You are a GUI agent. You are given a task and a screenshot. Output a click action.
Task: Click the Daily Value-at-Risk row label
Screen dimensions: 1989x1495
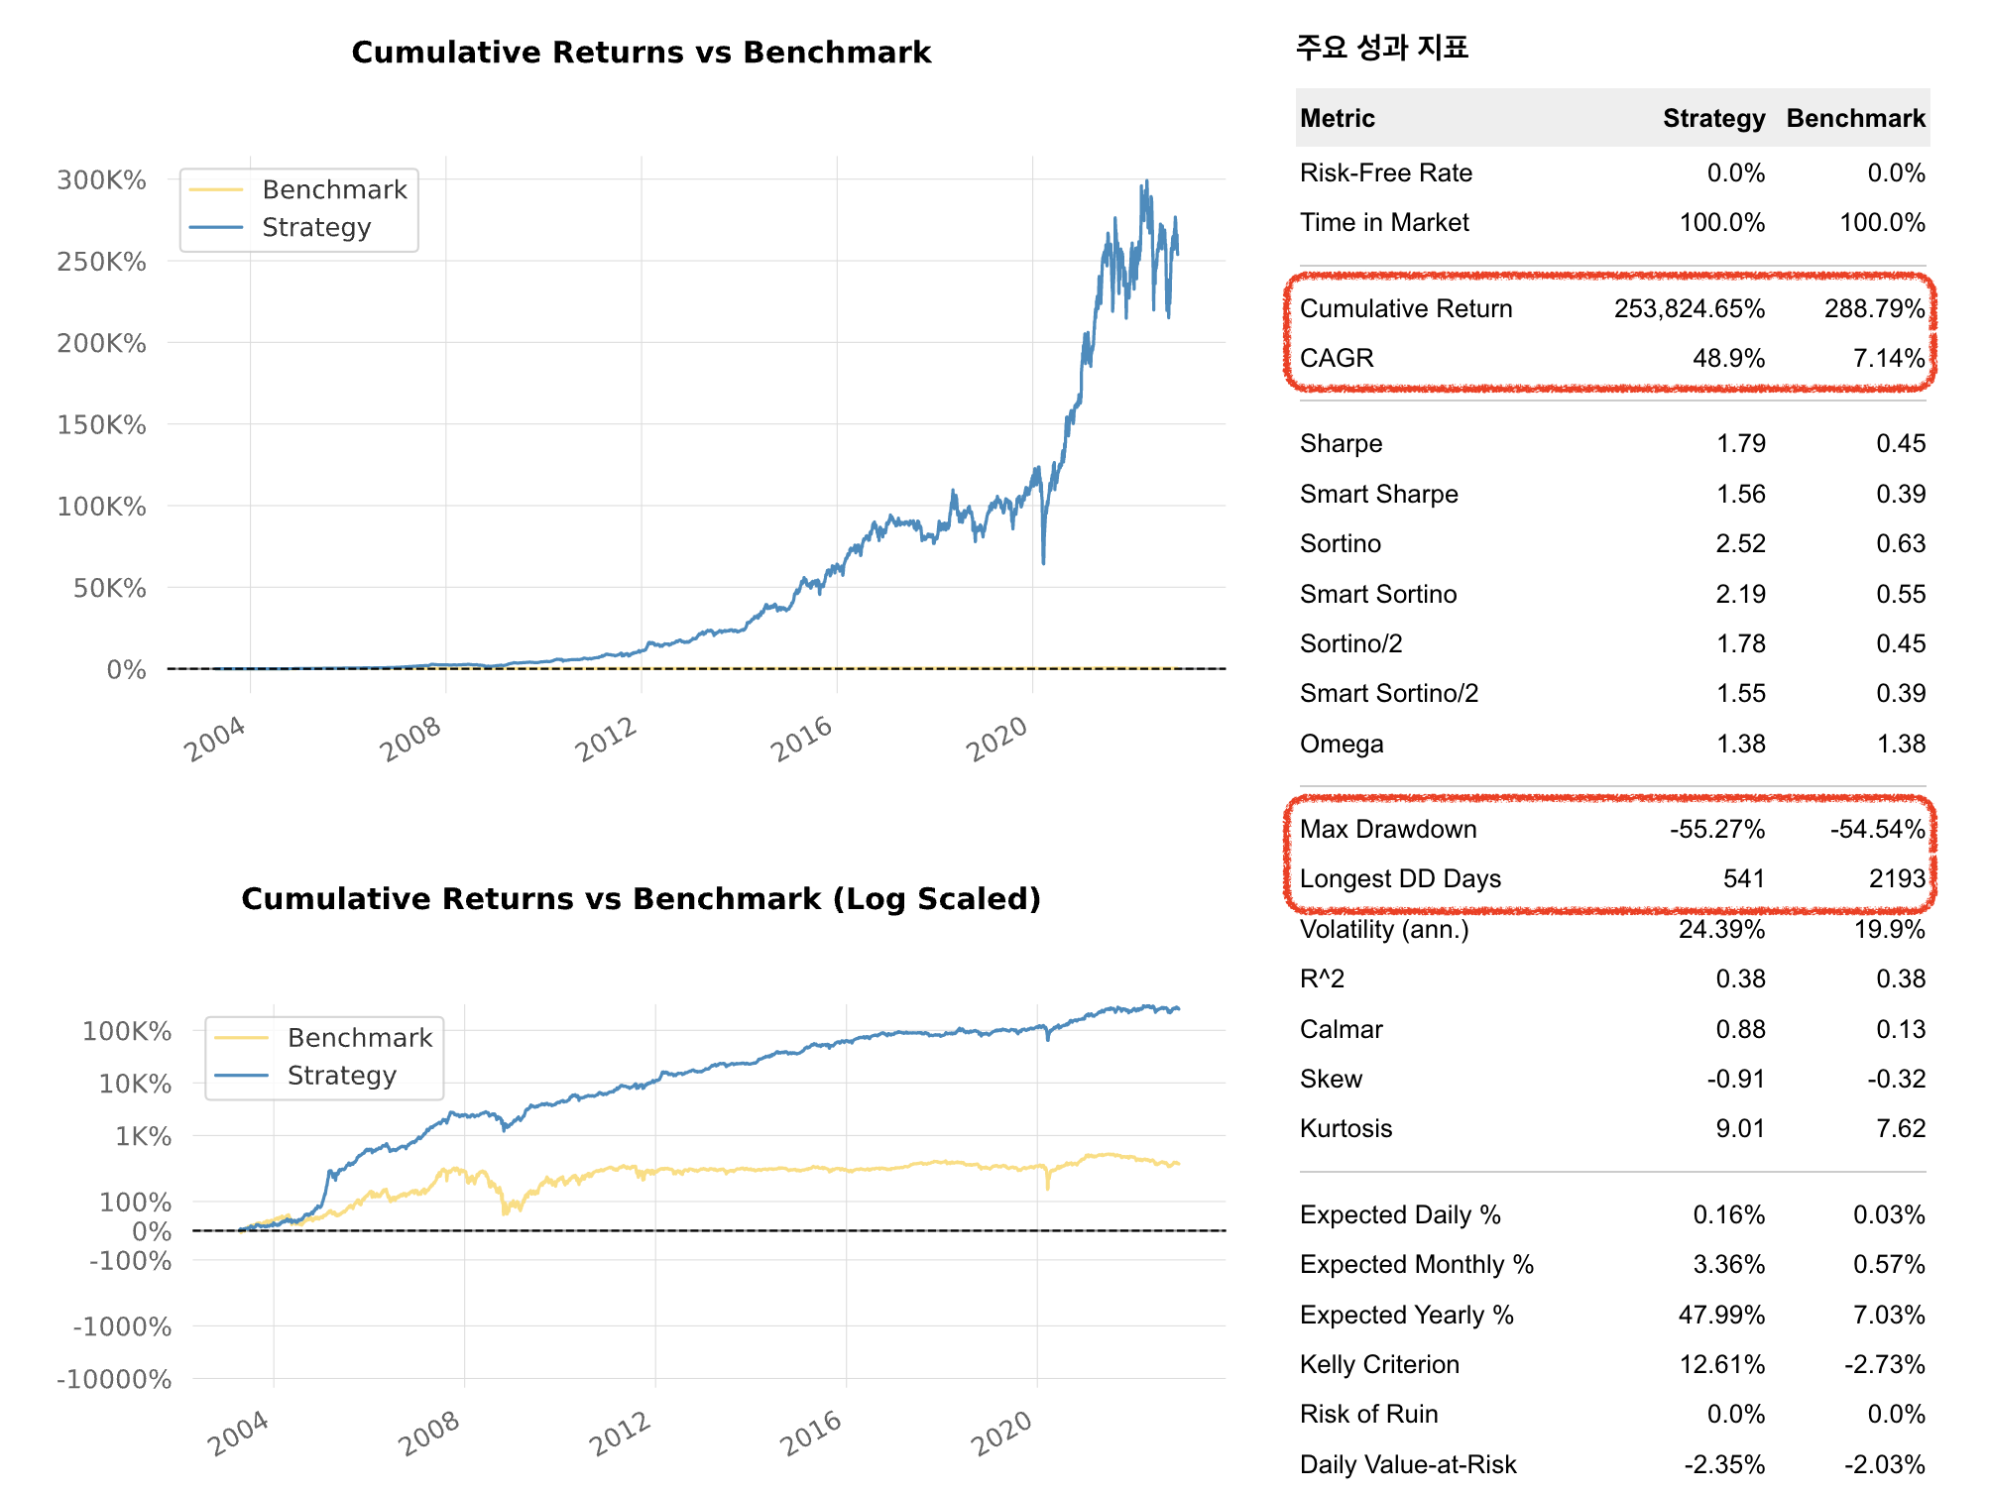point(1407,1465)
